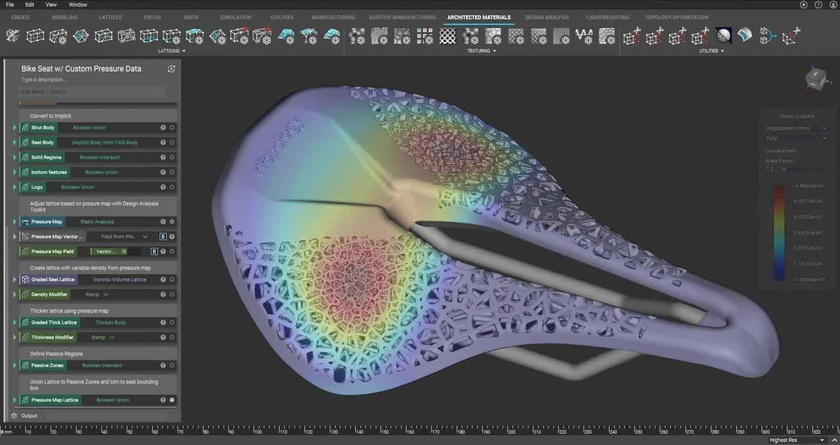This screenshot has height=445, width=840.
Task: Toggle visibility of Pressure Map
Action: [x=172, y=222]
